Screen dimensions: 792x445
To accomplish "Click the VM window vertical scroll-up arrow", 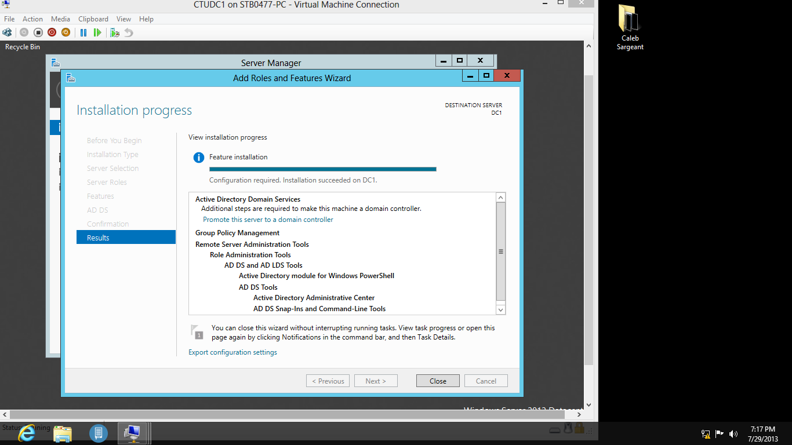I will 588,45.
